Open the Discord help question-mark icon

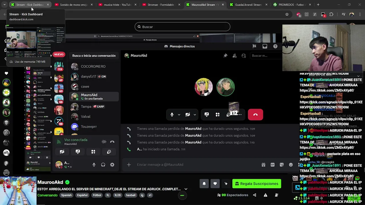point(275,46)
